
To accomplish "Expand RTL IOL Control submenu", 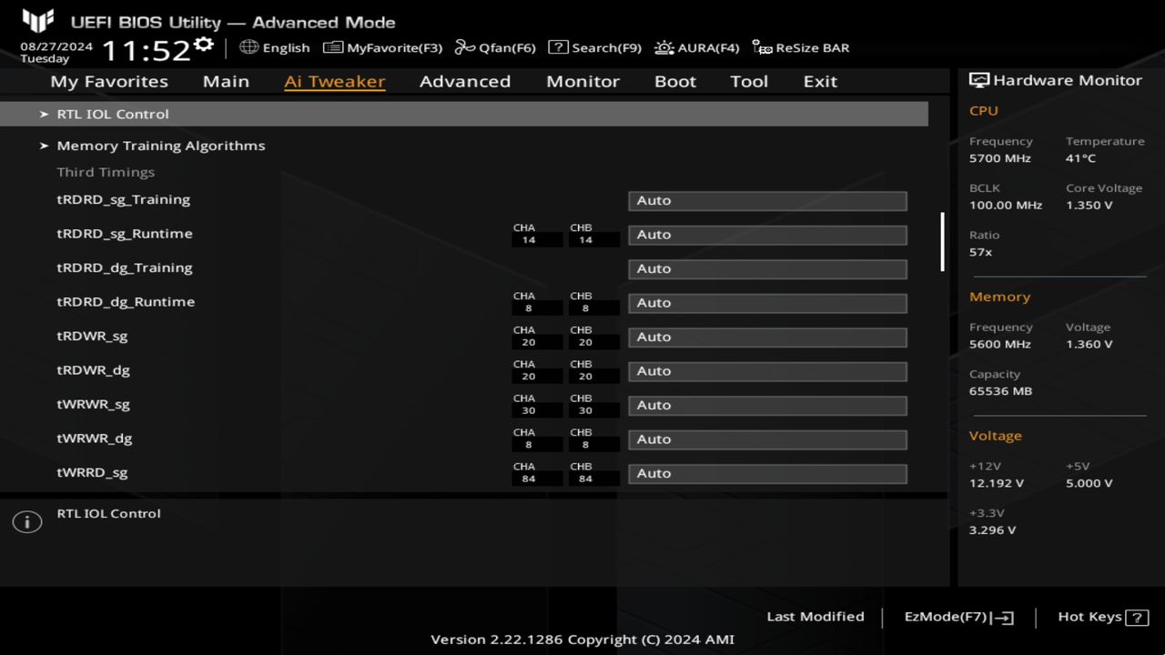I will [x=464, y=114].
